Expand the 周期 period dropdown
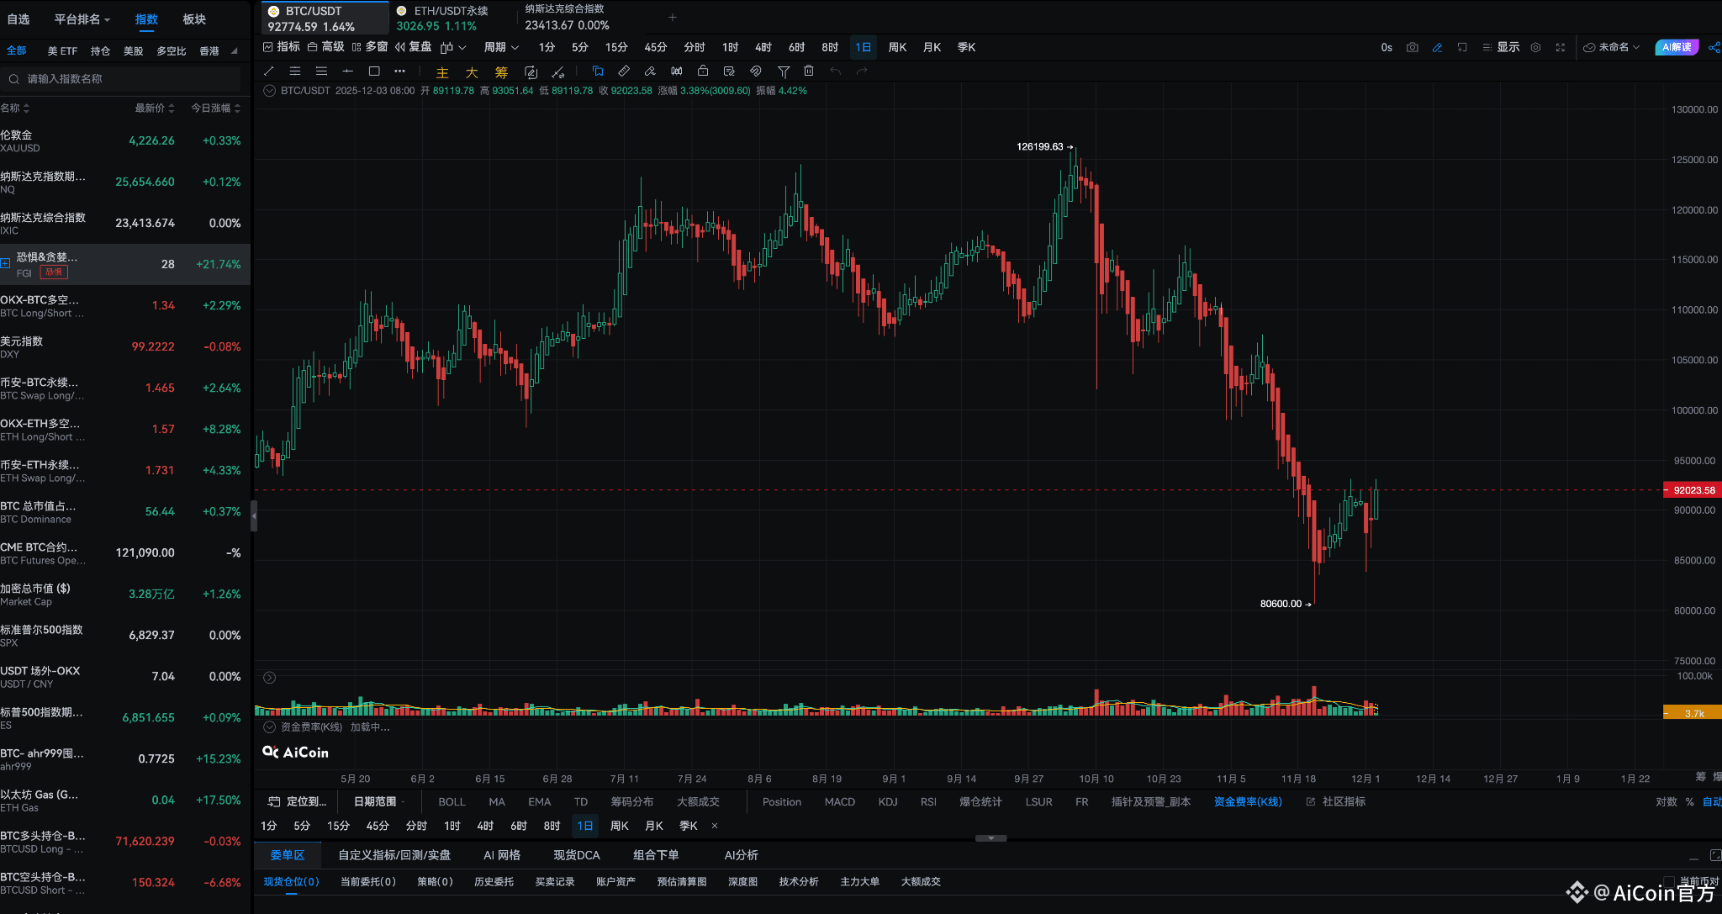Image resolution: width=1722 pixels, height=914 pixels. coord(501,47)
